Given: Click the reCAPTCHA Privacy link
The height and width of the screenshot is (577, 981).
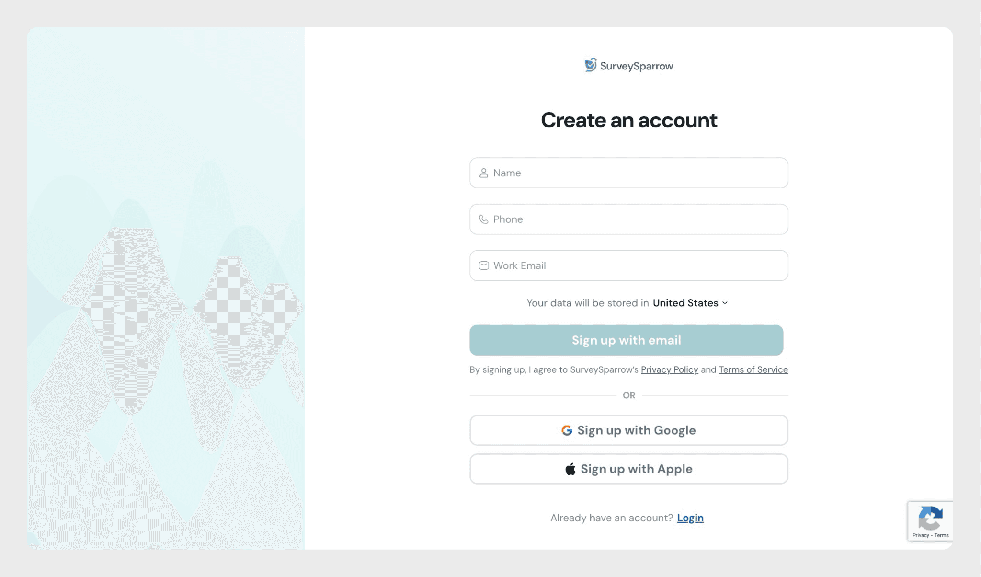Looking at the screenshot, I should [x=920, y=535].
